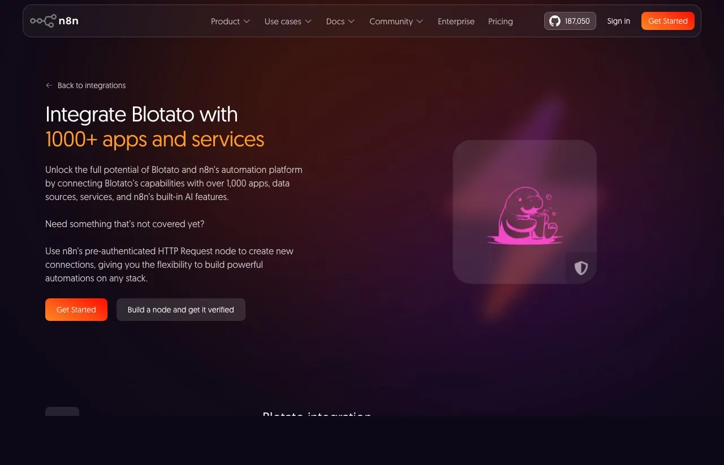The image size is (724, 465).
Task: Click the Product chevron arrow
Action: click(x=246, y=21)
